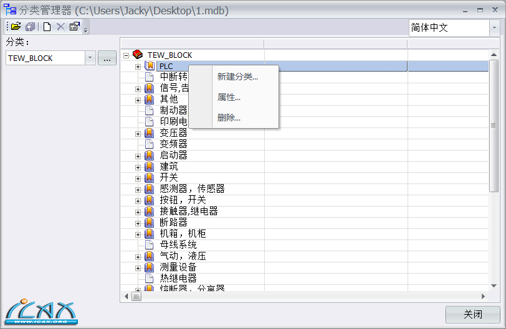
Task: Click the 变压器 bookmark folder icon
Action: point(149,133)
